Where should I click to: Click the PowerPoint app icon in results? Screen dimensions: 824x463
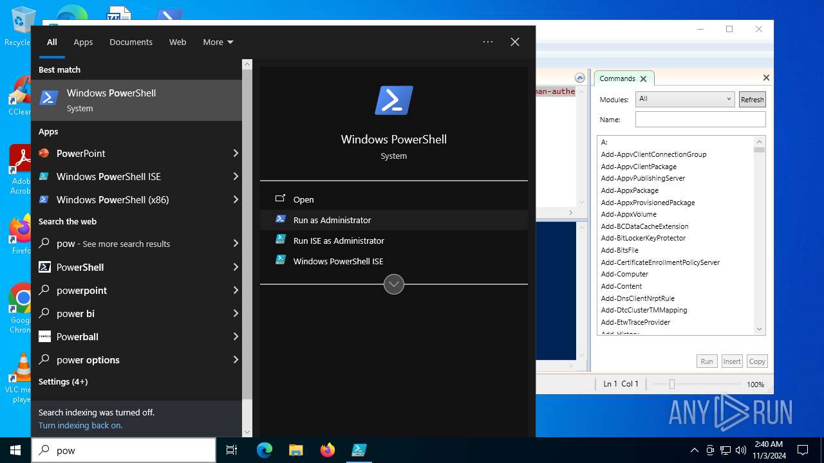[44, 153]
